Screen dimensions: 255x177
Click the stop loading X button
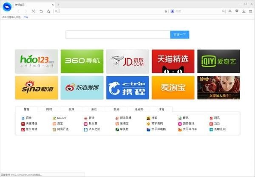(x=33, y=11)
